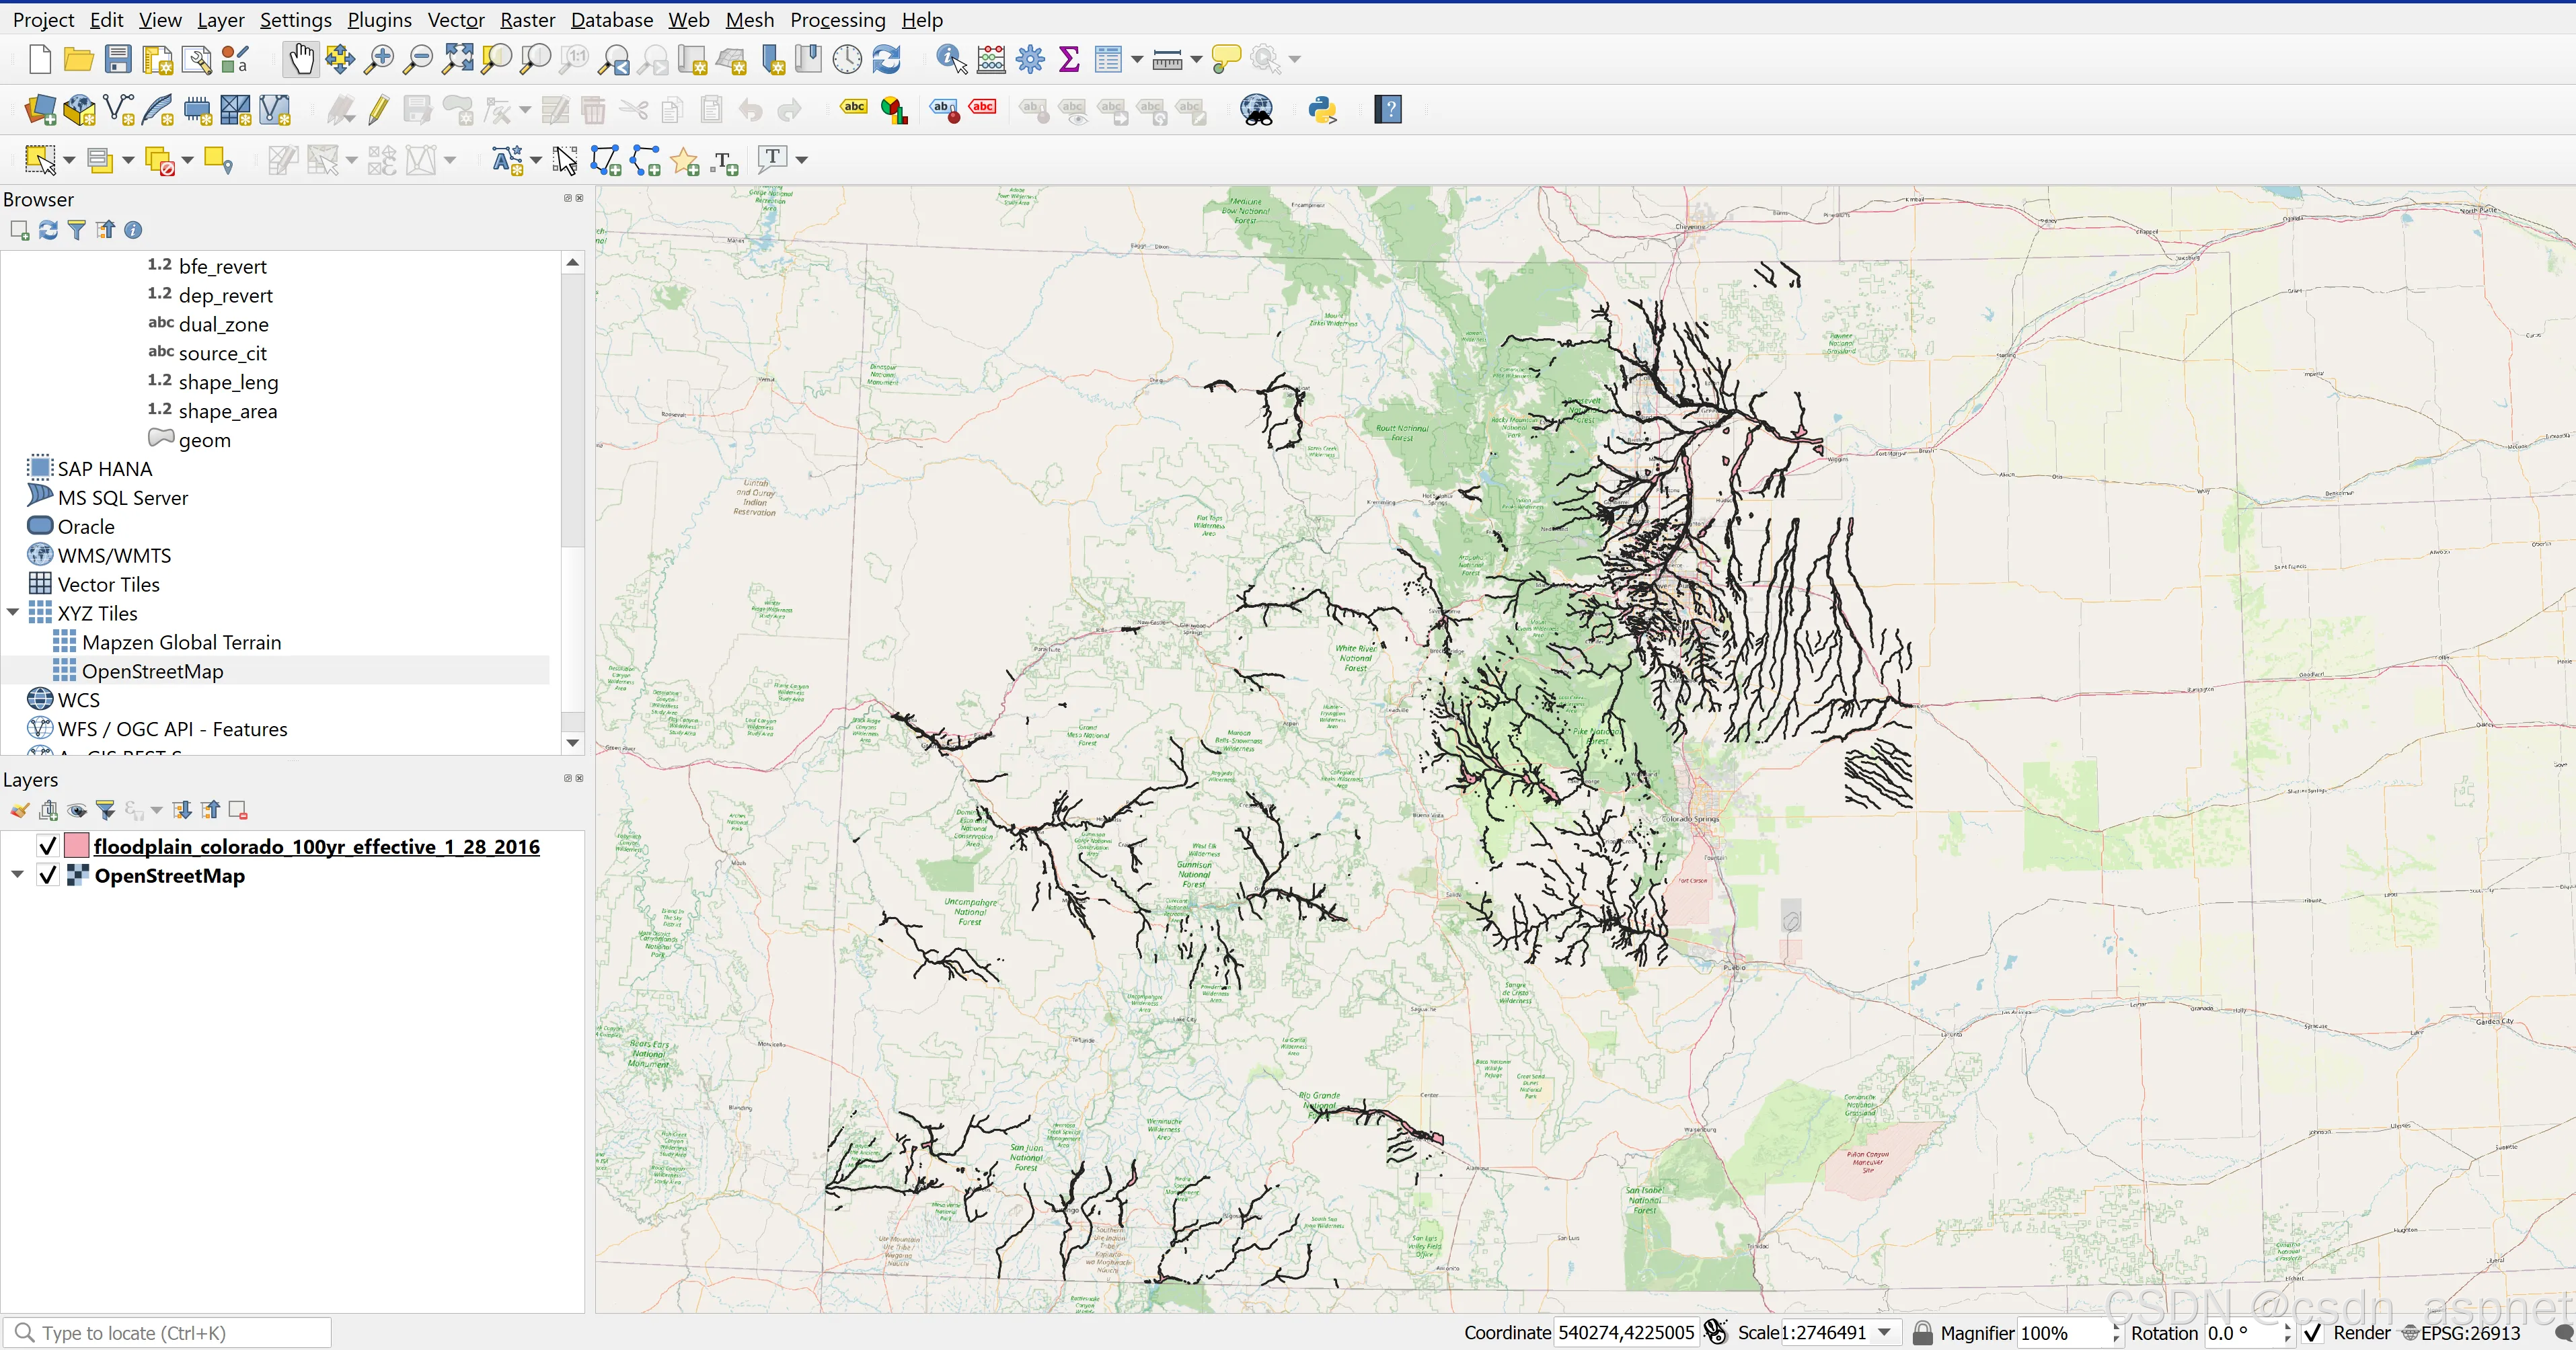Select Mapzen Global Terrain in the browser
Image resolution: width=2576 pixels, height=1350 pixels.
point(181,643)
